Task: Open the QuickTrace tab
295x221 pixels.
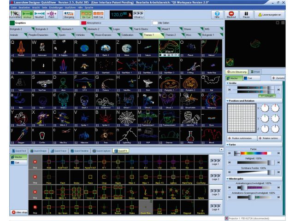Action: point(59,151)
